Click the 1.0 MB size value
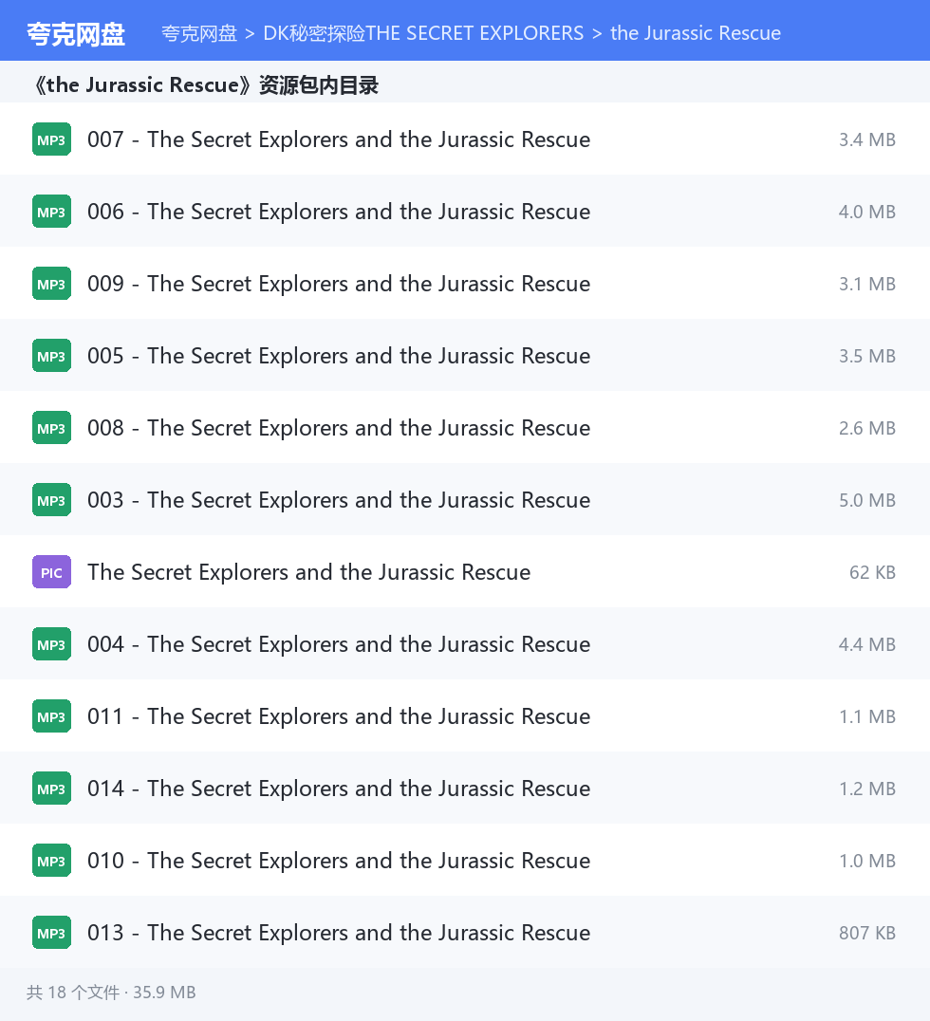Viewport: 930px width, 1021px height. coord(866,861)
